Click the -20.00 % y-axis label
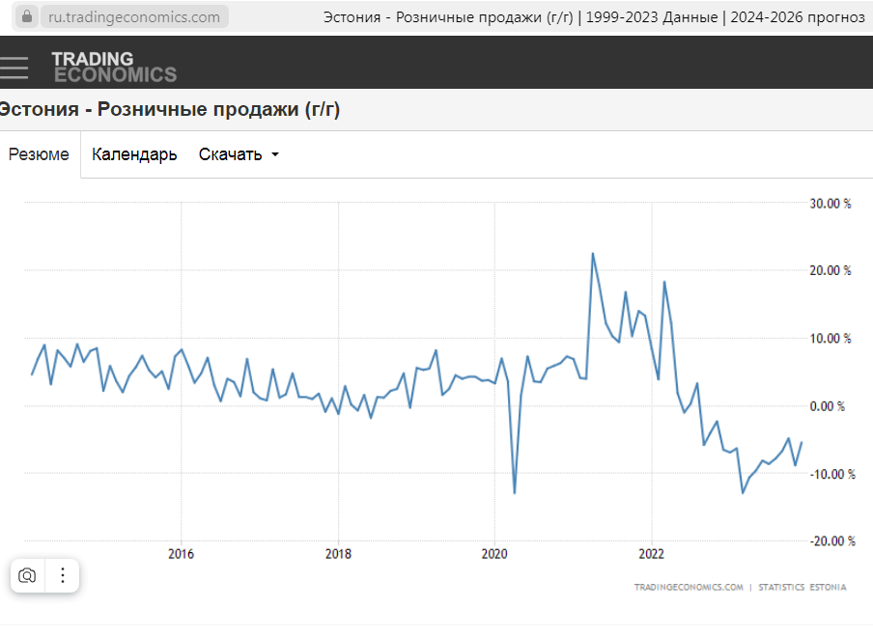This screenshot has width=873, height=636. coord(831,540)
